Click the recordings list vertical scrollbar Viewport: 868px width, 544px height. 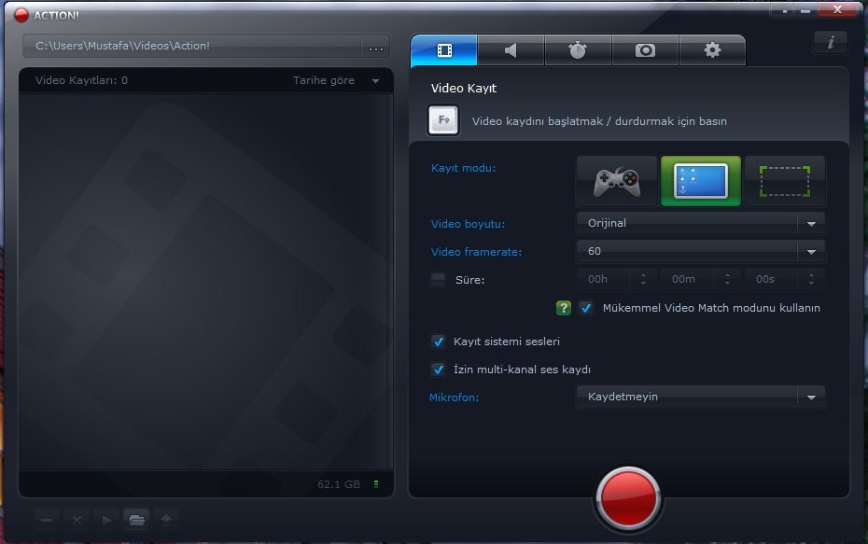click(x=390, y=282)
